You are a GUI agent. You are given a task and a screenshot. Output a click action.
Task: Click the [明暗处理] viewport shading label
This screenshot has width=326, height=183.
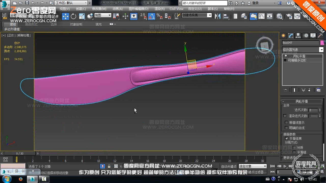(x=24, y=35)
